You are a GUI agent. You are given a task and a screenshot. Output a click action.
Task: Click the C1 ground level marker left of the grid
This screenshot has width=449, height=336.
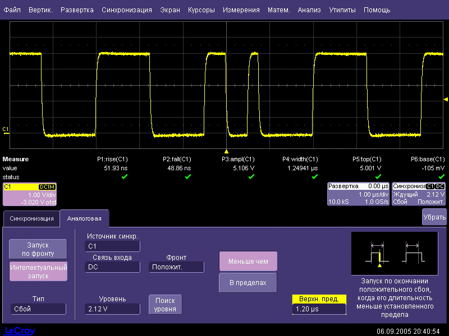click(6, 130)
